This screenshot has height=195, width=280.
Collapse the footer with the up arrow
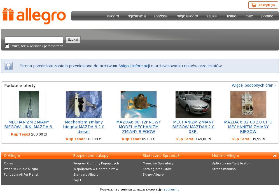[275, 156]
